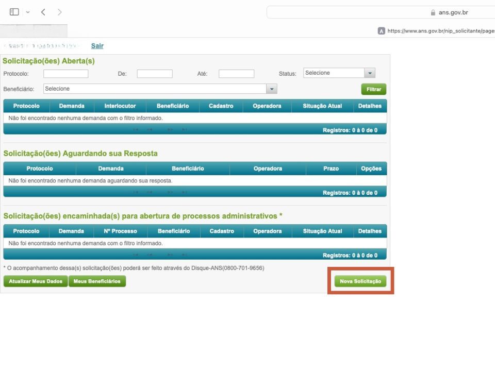Open Meus Beneficiários
Image resolution: width=495 pixels, height=371 pixels.
[97, 281]
